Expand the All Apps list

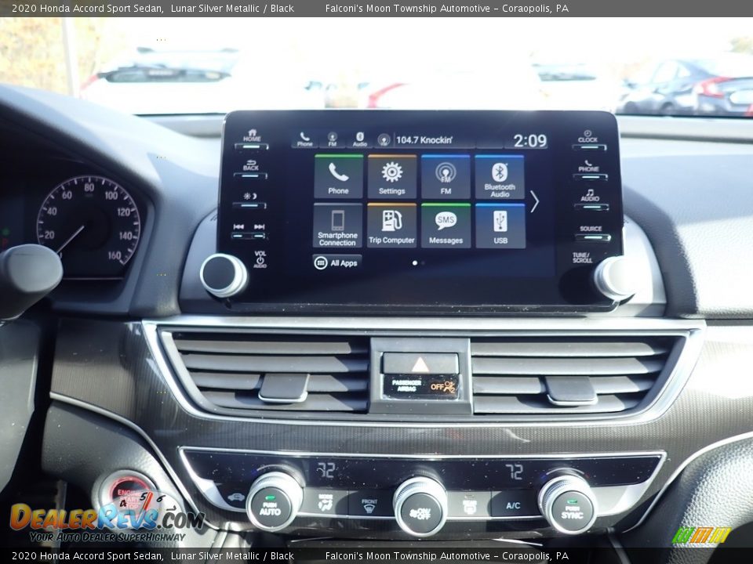337,263
